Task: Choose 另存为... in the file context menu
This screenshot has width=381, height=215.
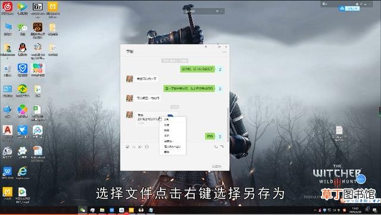Action: click(x=169, y=141)
